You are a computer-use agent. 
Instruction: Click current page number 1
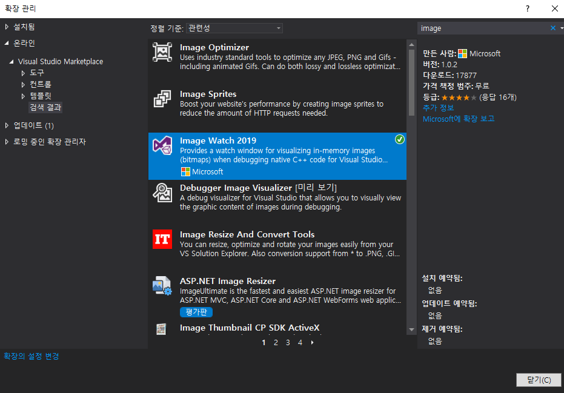tap(264, 343)
